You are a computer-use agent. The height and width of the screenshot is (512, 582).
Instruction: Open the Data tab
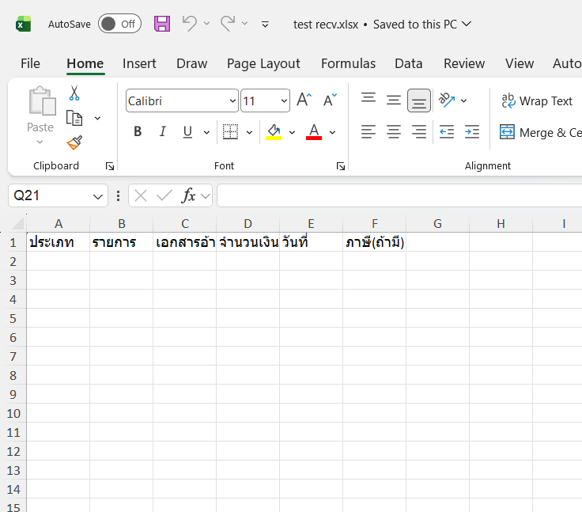[x=408, y=63]
